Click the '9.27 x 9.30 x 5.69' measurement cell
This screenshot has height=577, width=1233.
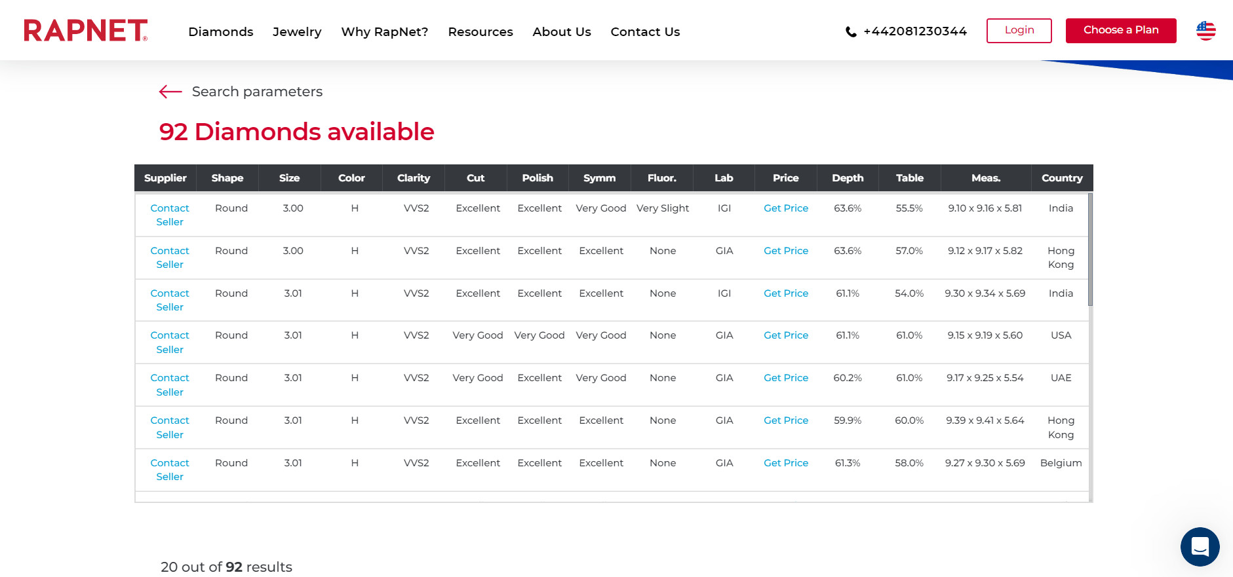(x=985, y=463)
